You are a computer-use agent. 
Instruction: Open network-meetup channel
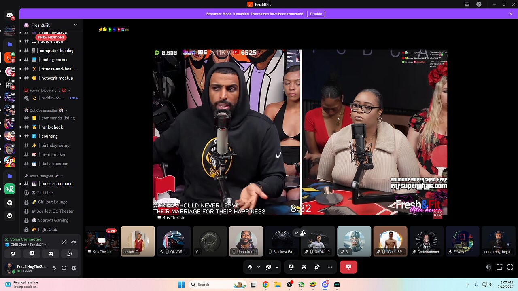tap(51, 78)
